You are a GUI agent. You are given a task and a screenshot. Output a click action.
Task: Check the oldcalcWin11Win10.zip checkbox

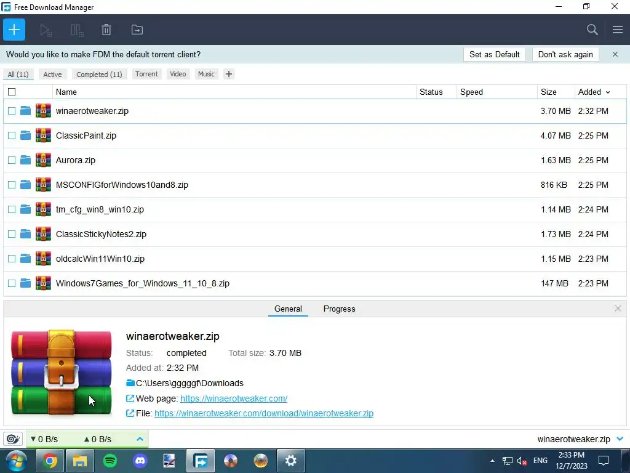point(12,259)
